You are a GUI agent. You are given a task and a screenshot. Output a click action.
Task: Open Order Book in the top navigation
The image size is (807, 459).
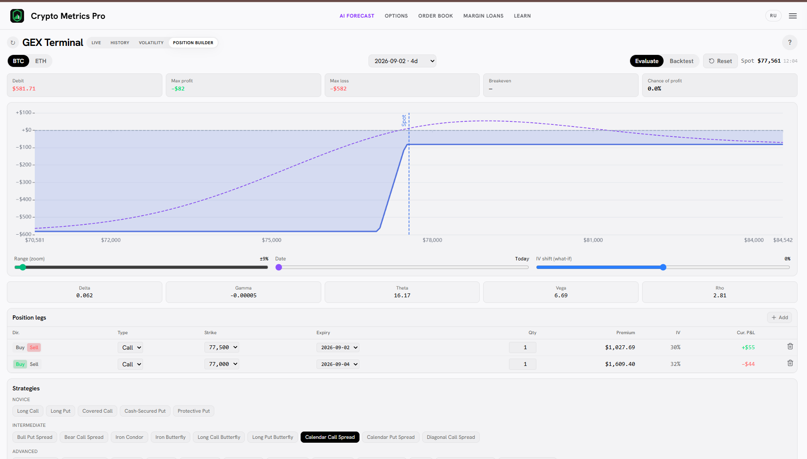coord(435,16)
